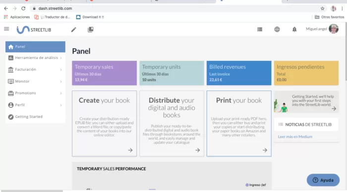Click the Miguel angel user name
This screenshot has height=192, width=347.
point(316,29)
